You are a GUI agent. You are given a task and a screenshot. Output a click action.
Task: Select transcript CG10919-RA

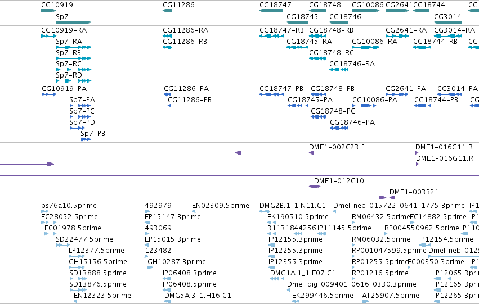[x=64, y=30]
